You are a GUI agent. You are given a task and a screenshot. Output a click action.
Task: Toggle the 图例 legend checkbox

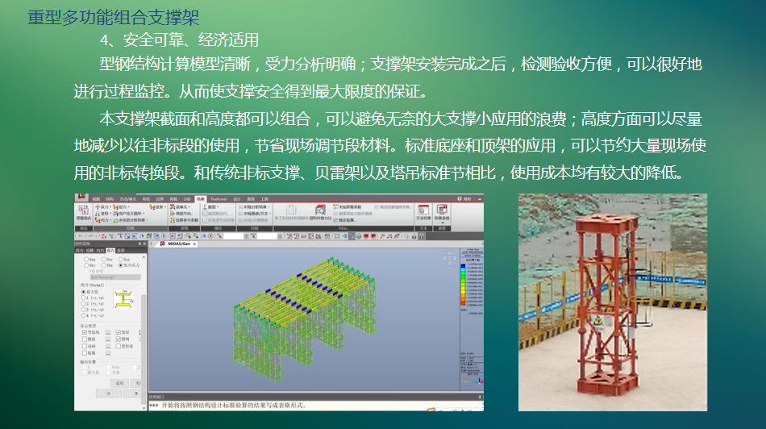coord(119,339)
